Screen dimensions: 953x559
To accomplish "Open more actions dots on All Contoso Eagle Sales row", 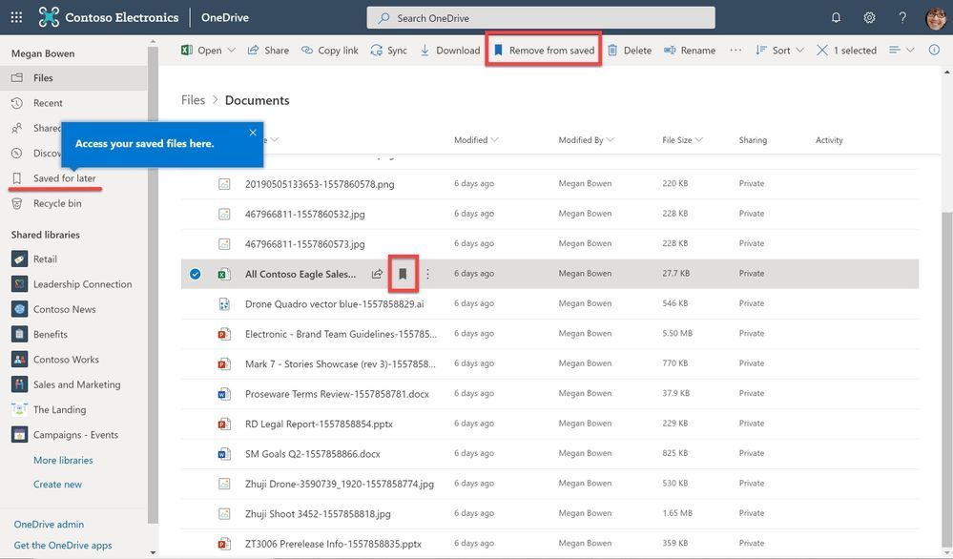I will 428,274.
